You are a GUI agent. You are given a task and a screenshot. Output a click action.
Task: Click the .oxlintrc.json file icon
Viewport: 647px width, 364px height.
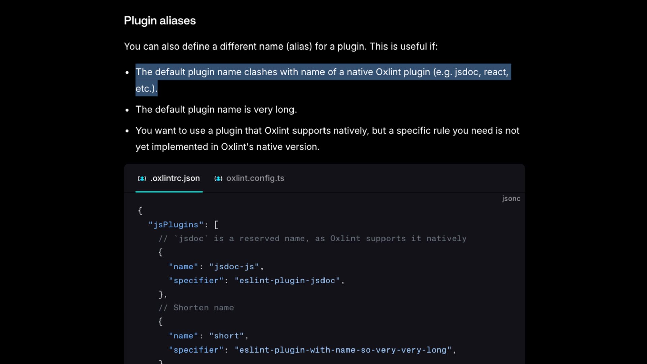tap(142, 179)
